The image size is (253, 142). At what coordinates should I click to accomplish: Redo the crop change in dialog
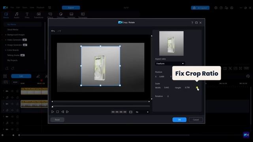59,31
